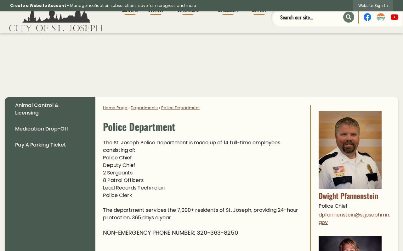Click Create a Website Account link

point(38,5)
